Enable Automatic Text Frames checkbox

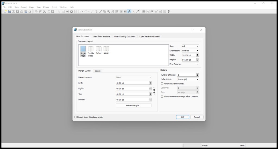tap(162, 84)
